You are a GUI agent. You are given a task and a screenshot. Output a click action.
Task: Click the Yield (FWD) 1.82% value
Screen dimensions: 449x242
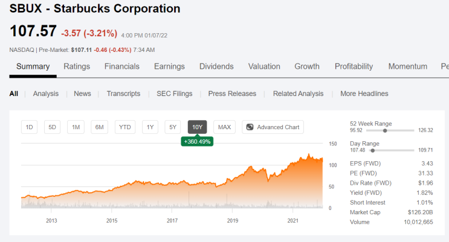click(x=425, y=193)
